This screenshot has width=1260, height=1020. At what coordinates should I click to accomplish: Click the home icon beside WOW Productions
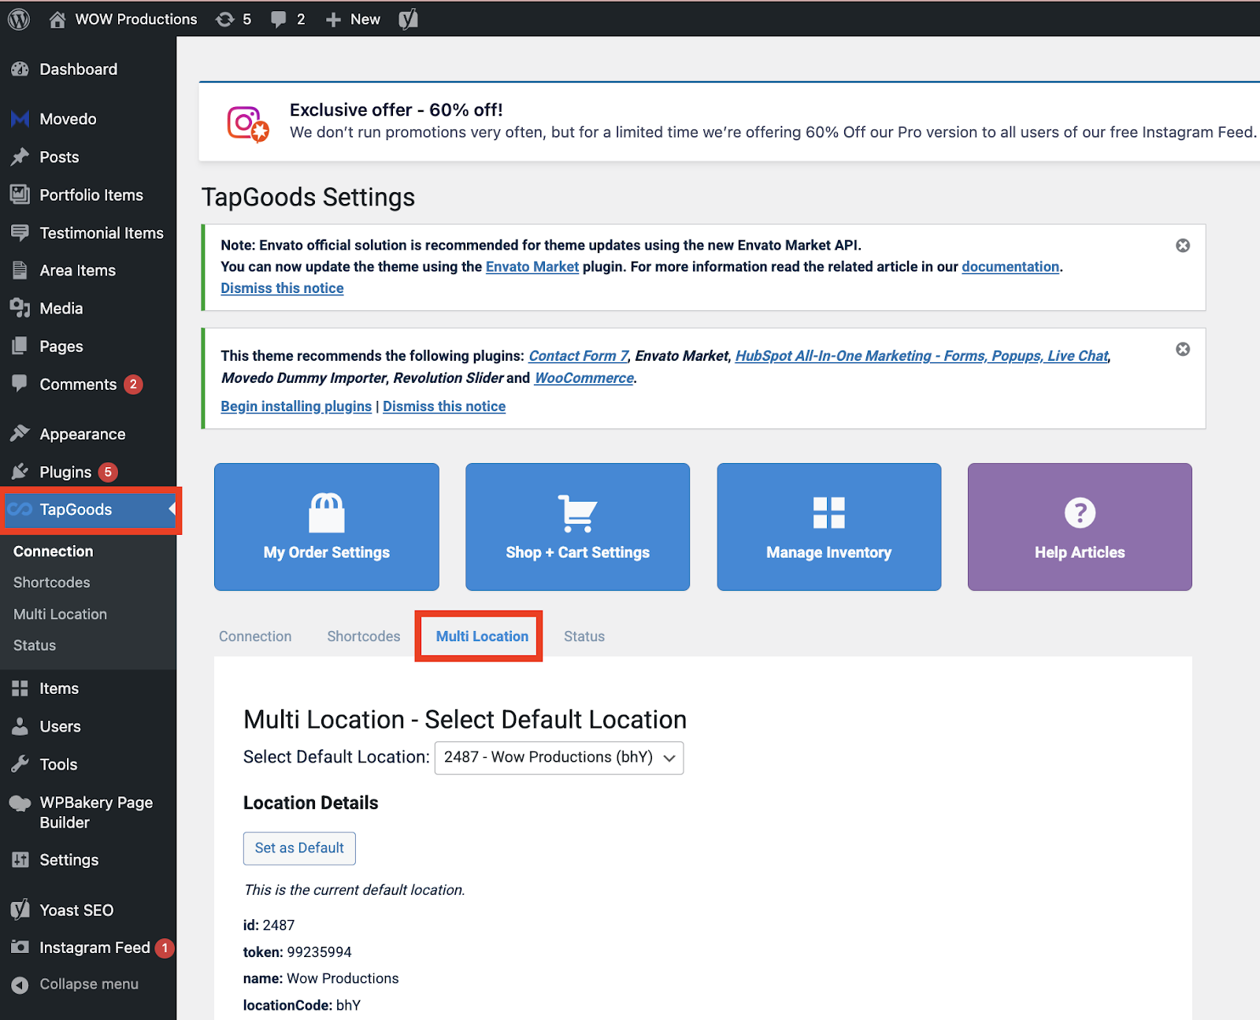pyautogui.click(x=55, y=19)
